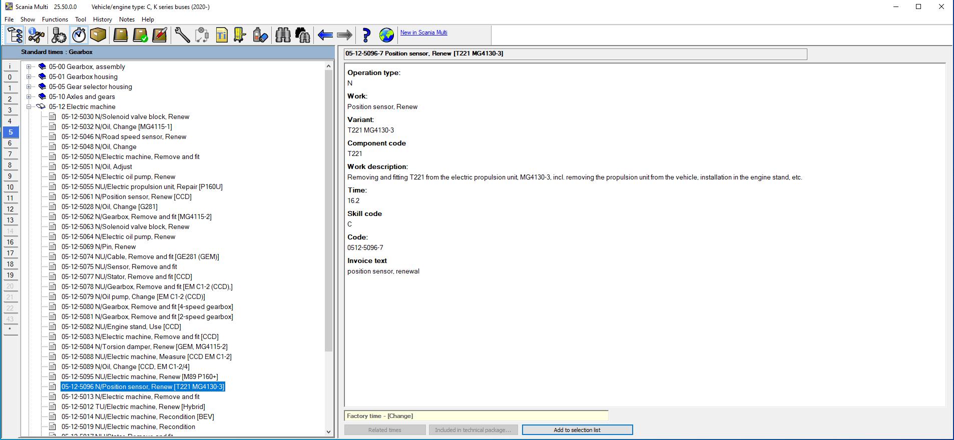Expand the 05-00 Gearbox, assembly node
Viewport: 954px width, 440px height.
coord(29,66)
